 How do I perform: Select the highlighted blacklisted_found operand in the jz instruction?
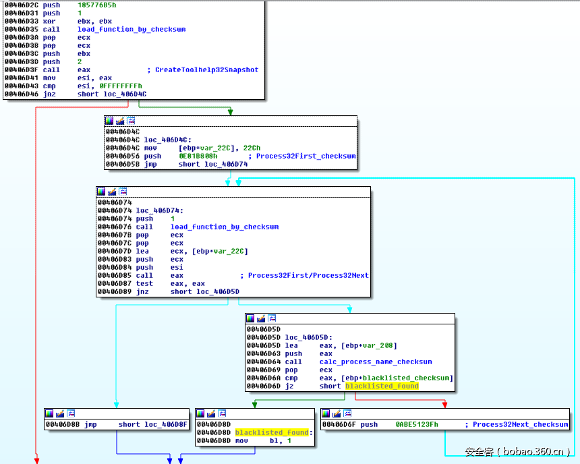382,386
